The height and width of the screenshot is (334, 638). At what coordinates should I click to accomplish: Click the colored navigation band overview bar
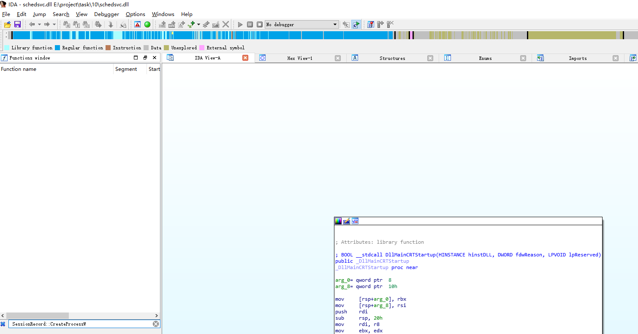coord(317,35)
